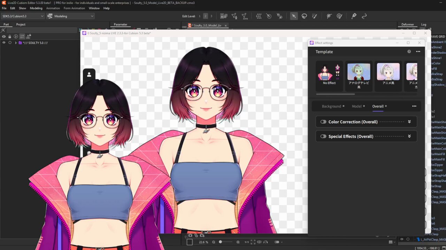446x250 pixels.
Task: Enable Special Effects (Overall) switch
Action: coord(323,136)
